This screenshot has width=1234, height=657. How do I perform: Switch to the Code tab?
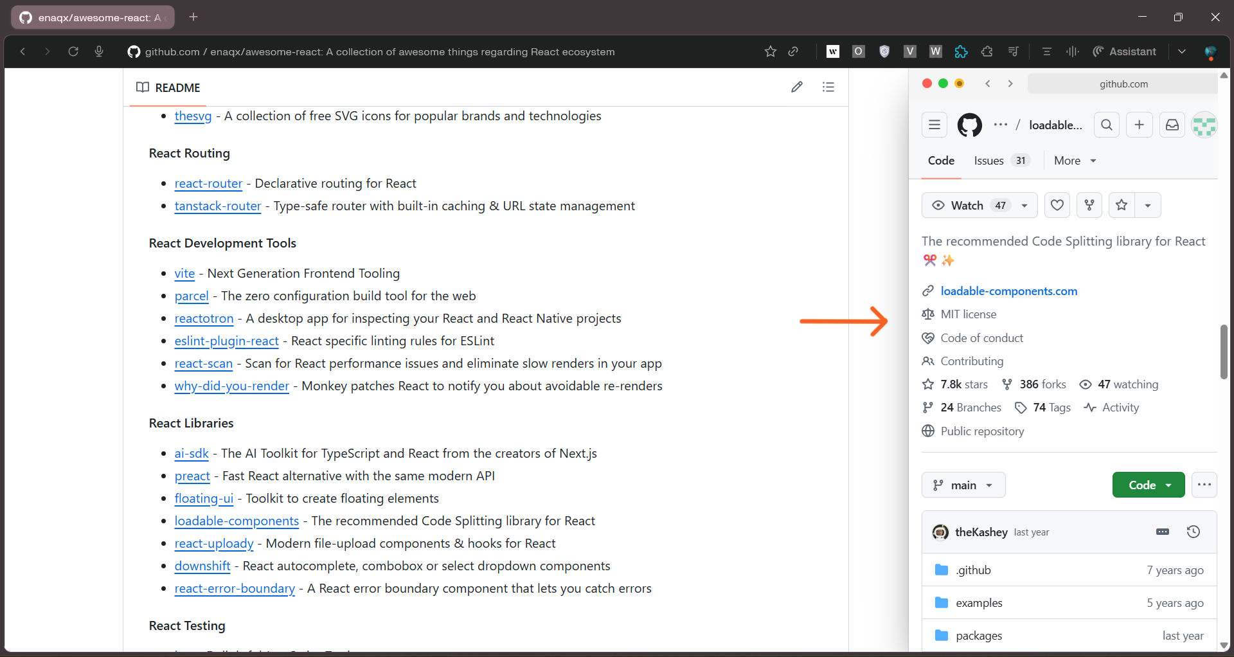941,161
